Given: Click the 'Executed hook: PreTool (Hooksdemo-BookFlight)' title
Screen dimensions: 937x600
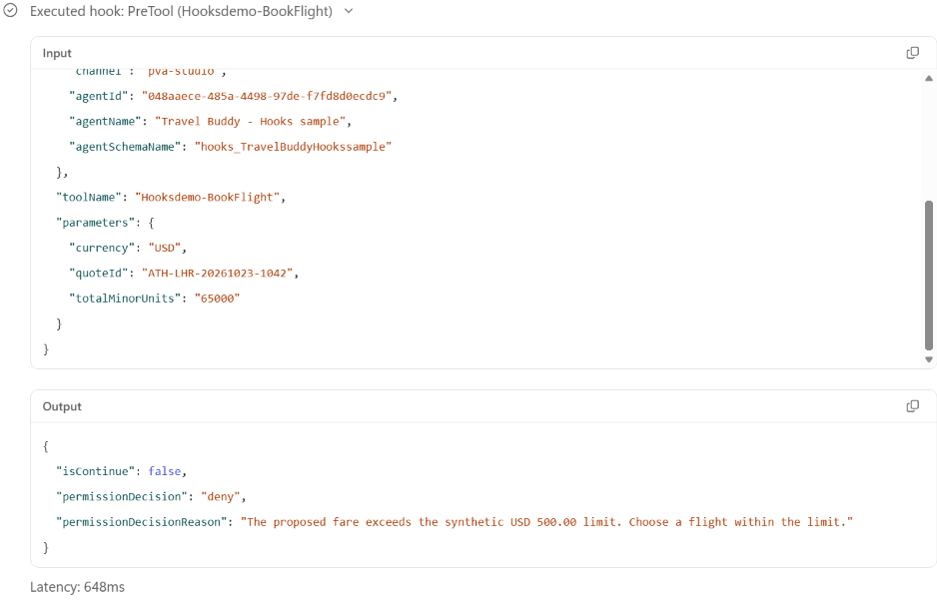Looking at the screenshot, I should [181, 11].
